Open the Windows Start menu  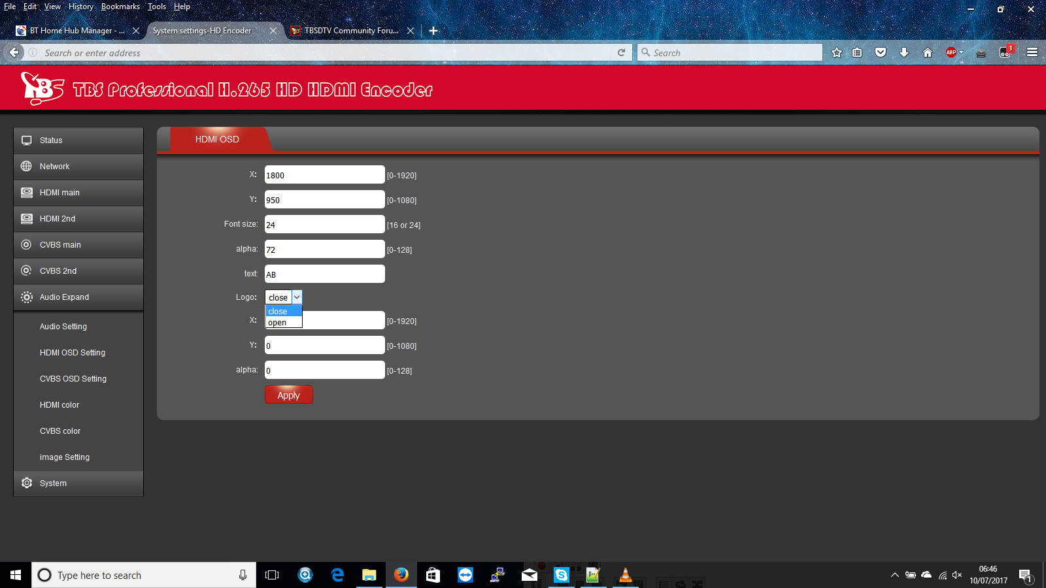pyautogui.click(x=16, y=575)
